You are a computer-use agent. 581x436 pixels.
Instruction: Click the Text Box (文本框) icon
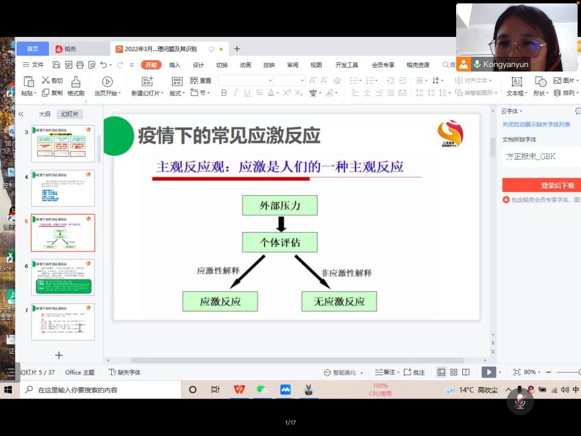[x=516, y=82]
